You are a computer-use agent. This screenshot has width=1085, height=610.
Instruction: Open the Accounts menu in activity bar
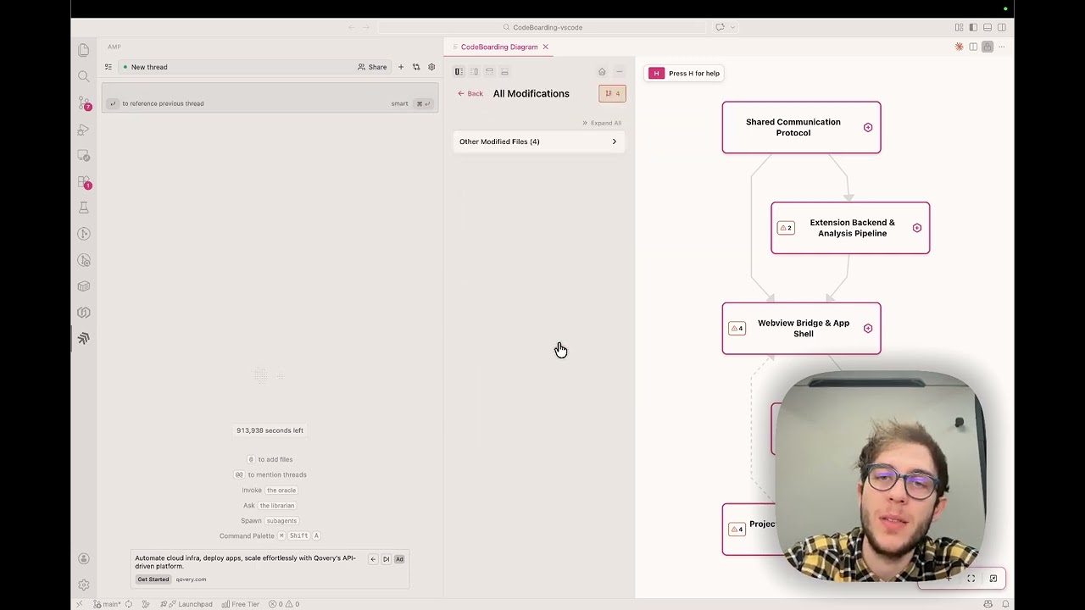click(83, 558)
